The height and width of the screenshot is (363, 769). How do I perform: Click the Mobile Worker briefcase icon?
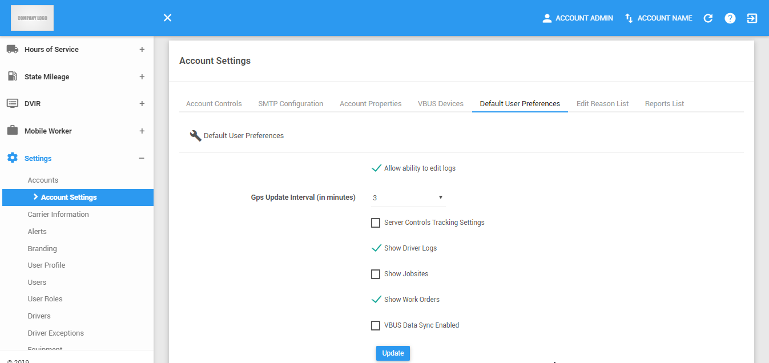[x=12, y=131]
